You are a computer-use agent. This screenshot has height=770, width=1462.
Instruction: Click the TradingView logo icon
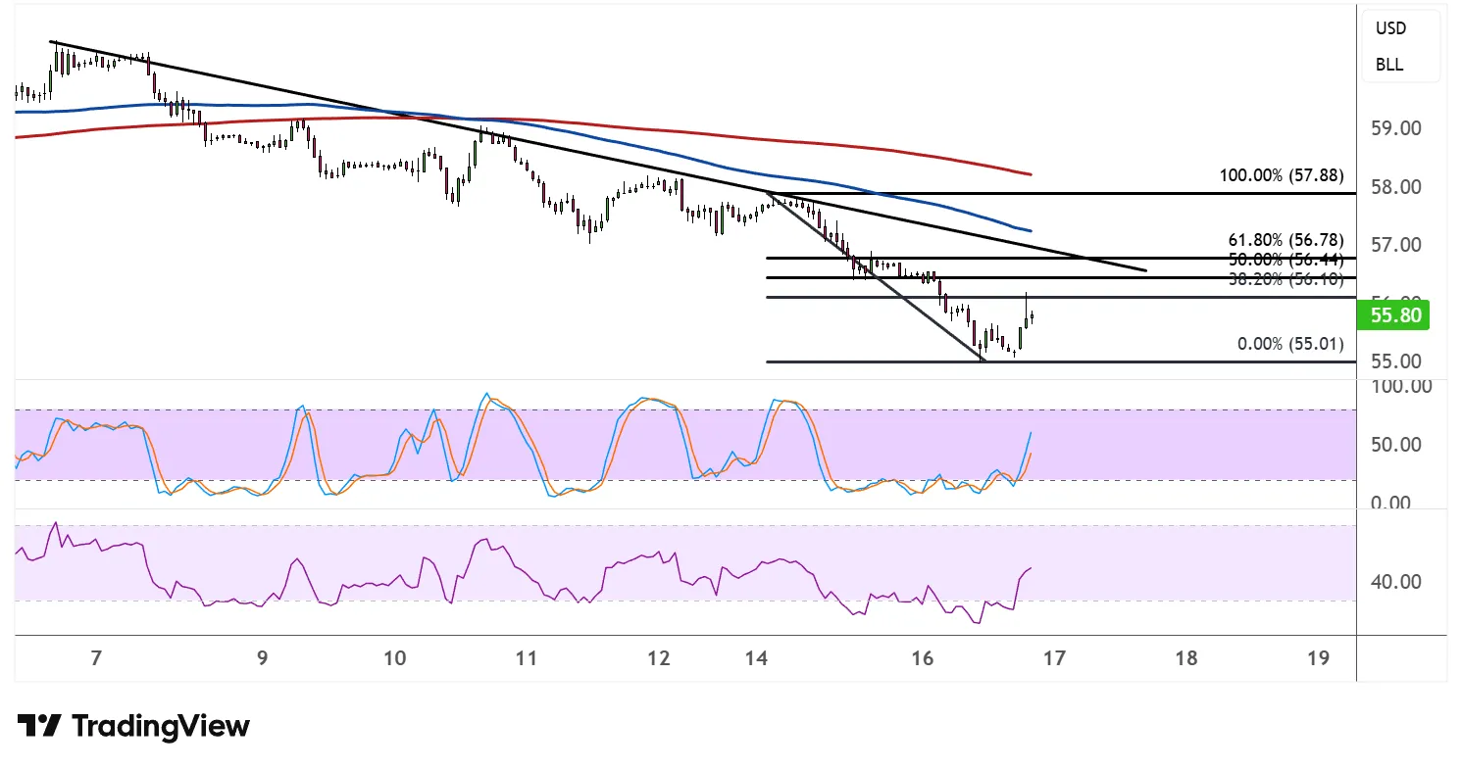[x=39, y=726]
